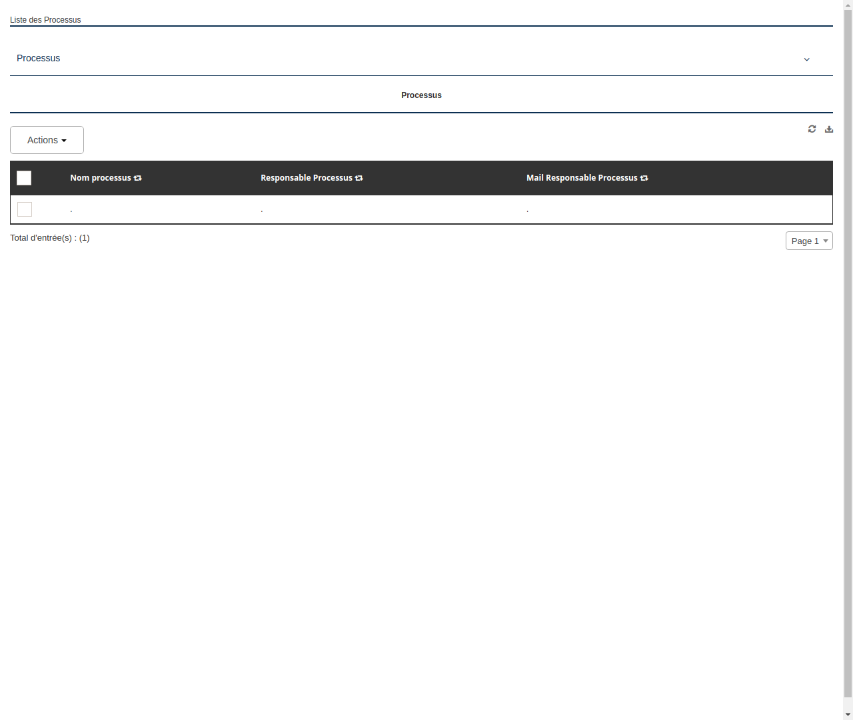Screen dimensions: 853x720
Task: Toggle the select-all checkbox in the header
Action: (x=24, y=178)
